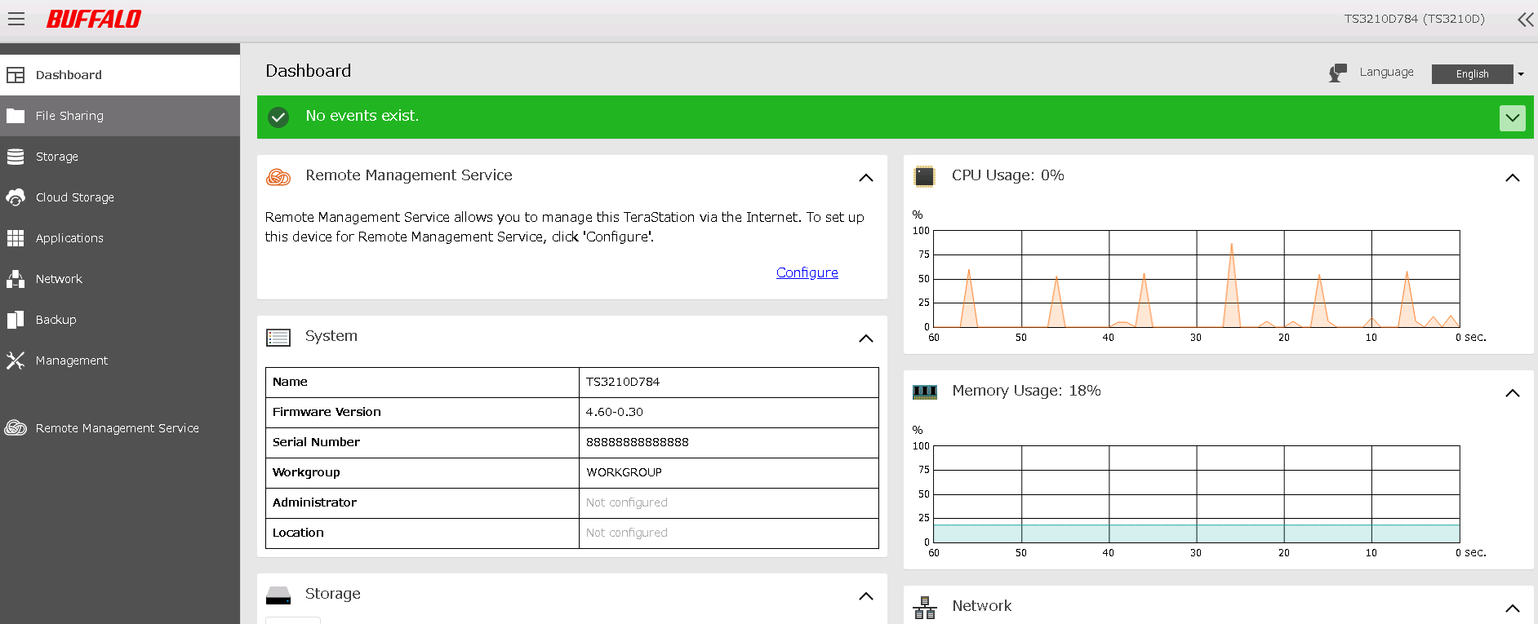Click the double-chevron collapse icon at top right

(1525, 20)
